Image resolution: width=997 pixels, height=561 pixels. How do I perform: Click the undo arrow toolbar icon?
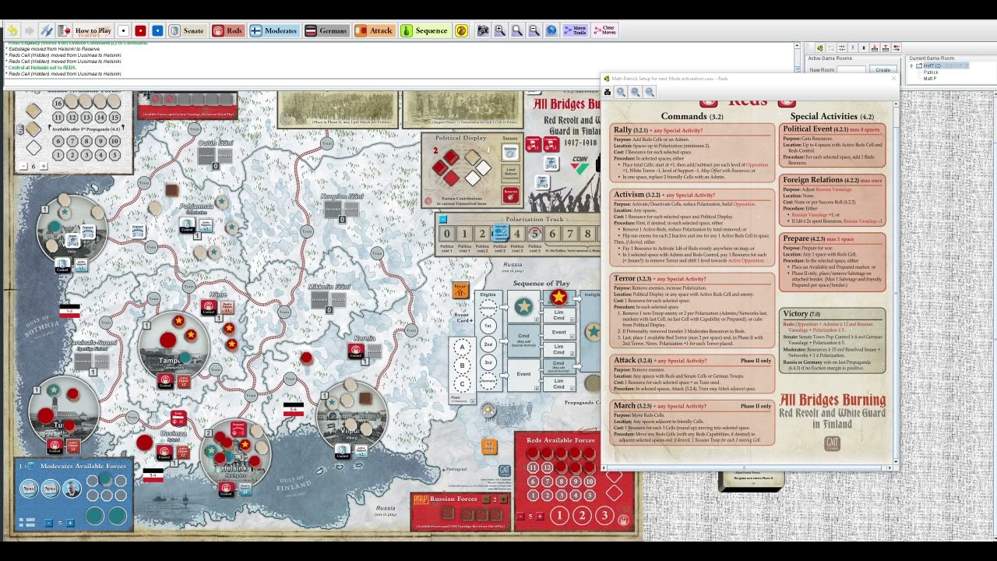pos(12,30)
